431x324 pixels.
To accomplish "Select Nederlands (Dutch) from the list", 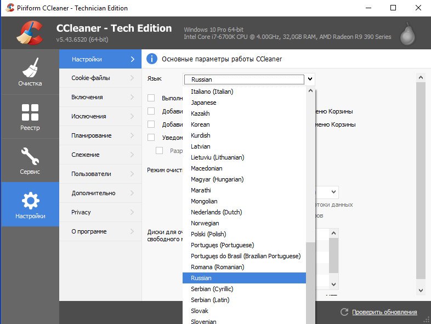I will tap(244, 212).
